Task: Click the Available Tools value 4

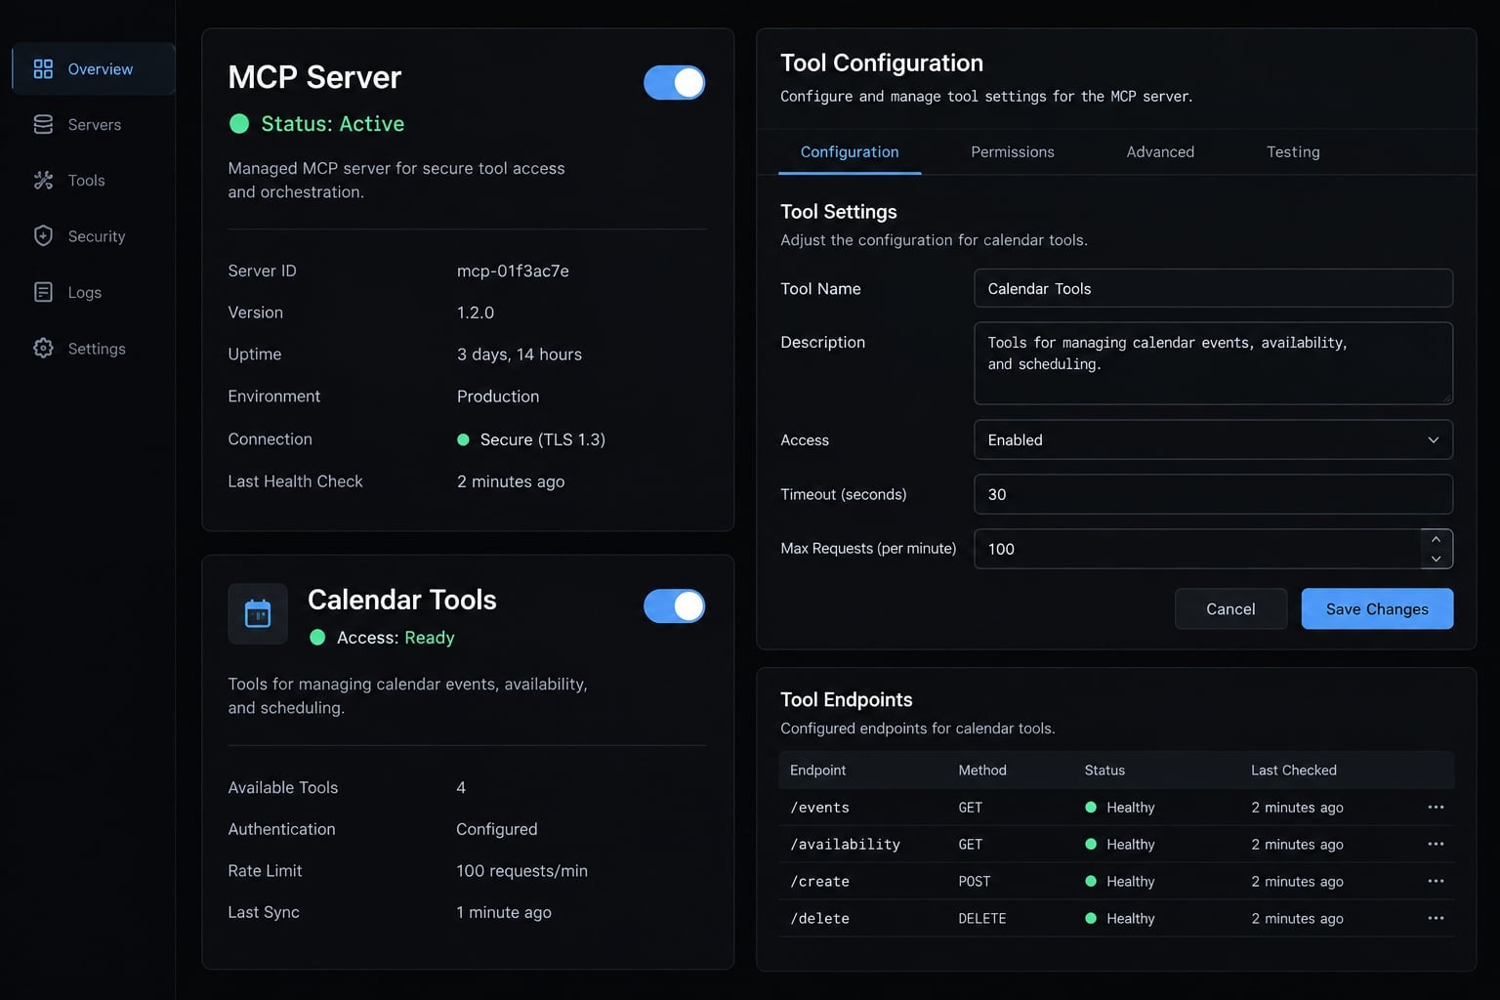Action: coord(461,787)
